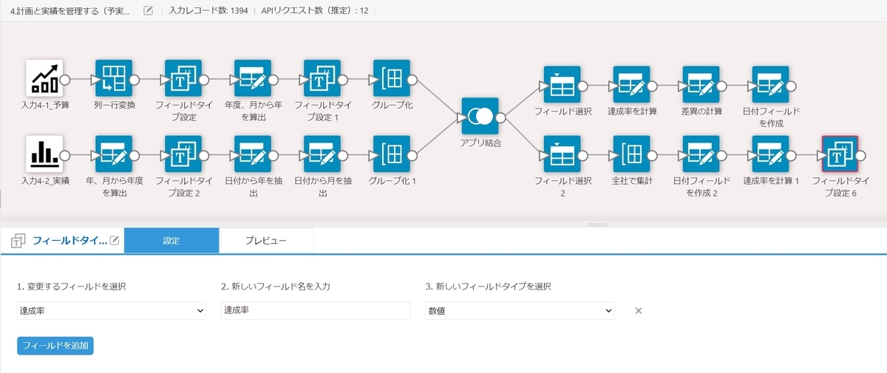The image size is (887, 373).
Task: Click the output port of 差異の計算 node
Action: pos(723,86)
